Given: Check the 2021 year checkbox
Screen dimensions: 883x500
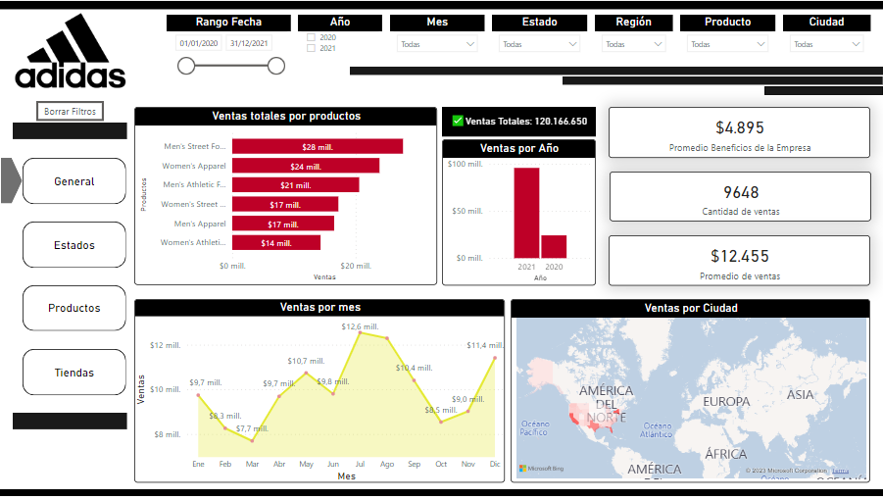Looking at the screenshot, I should [311, 48].
